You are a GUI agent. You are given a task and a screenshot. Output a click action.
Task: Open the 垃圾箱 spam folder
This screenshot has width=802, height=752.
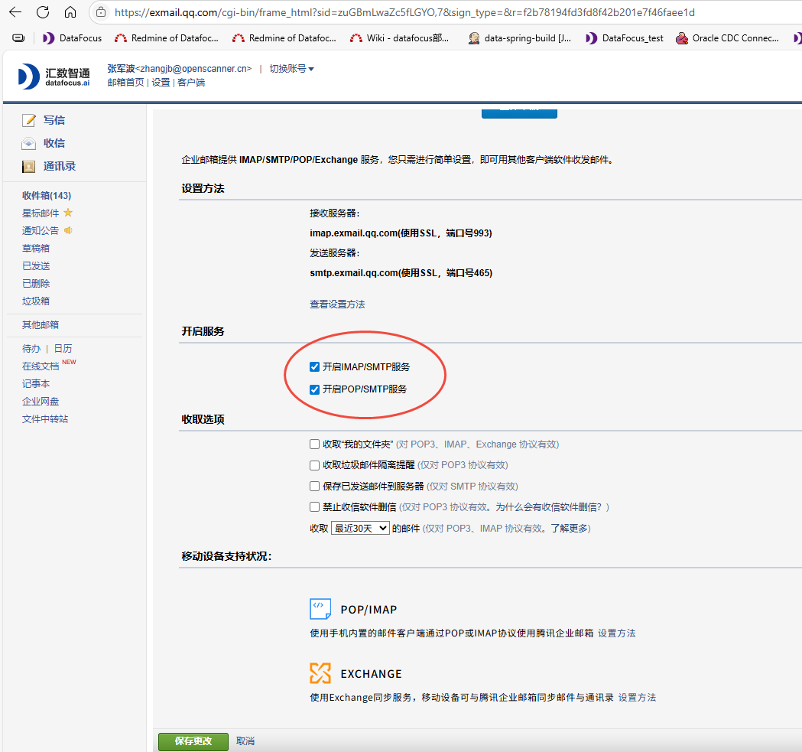(x=36, y=301)
